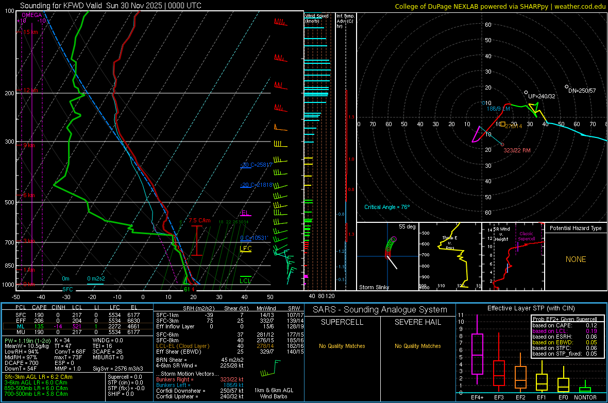This screenshot has width=608, height=403.
Task: Select the MU parcel row
Action: click(78, 332)
